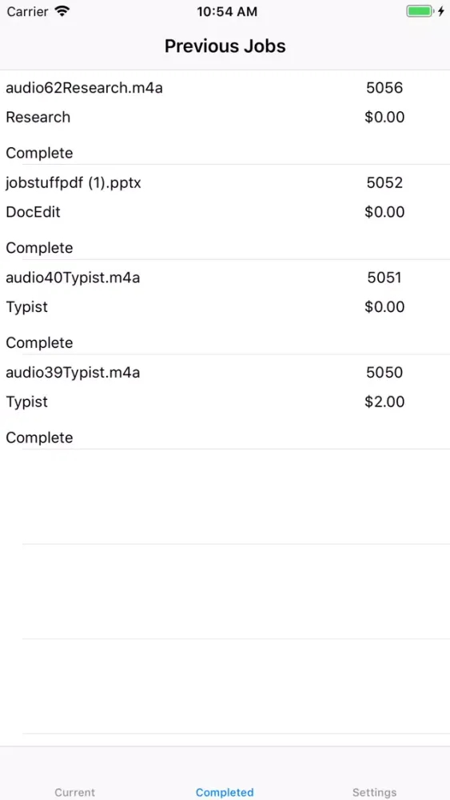Tap the 10:54 AM clock
This screenshot has width=450, height=800.
click(227, 12)
